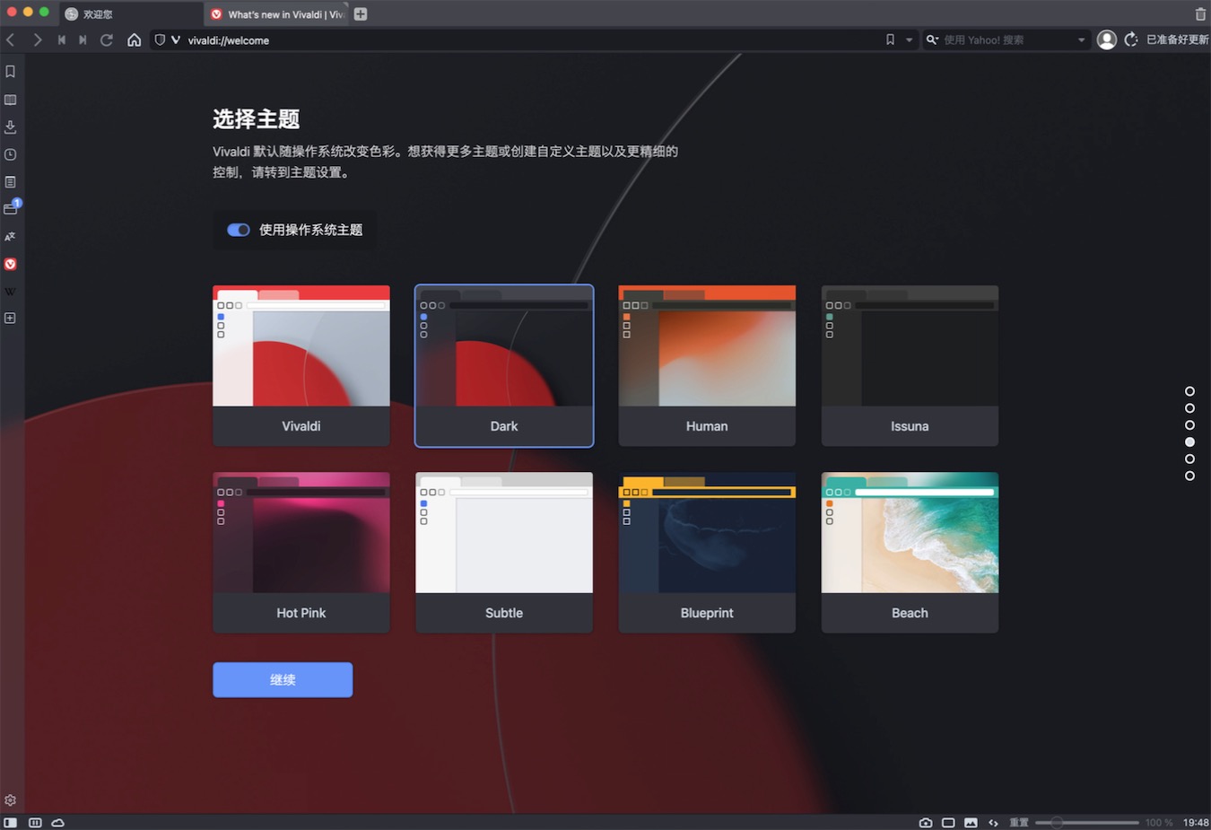This screenshot has height=830, width=1211.
Task: Open the Reading List panel icon
Action: pos(11,100)
